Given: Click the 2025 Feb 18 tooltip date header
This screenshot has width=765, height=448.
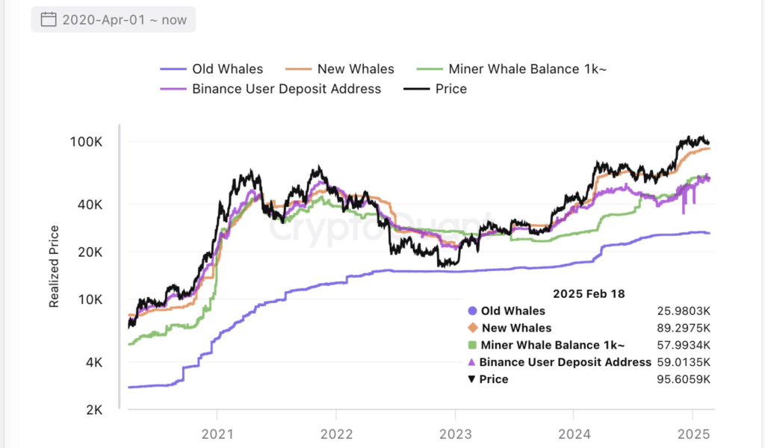Looking at the screenshot, I should (x=589, y=293).
